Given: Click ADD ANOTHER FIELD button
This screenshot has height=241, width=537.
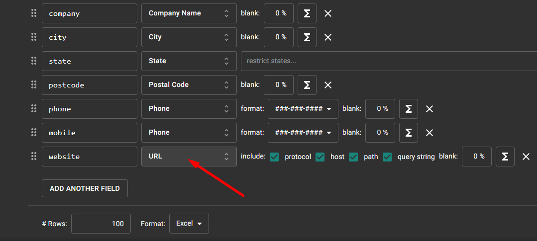Looking at the screenshot, I should [x=85, y=188].
